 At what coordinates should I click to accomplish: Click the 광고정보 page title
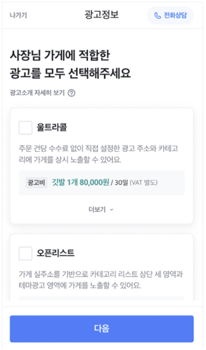tap(101, 15)
